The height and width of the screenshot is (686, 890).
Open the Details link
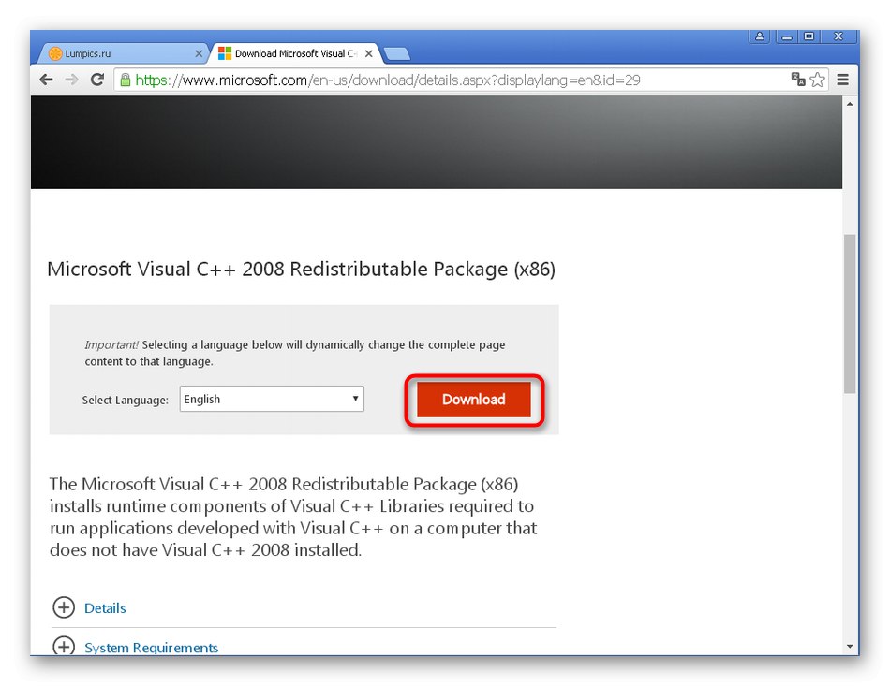pyautogui.click(x=105, y=608)
